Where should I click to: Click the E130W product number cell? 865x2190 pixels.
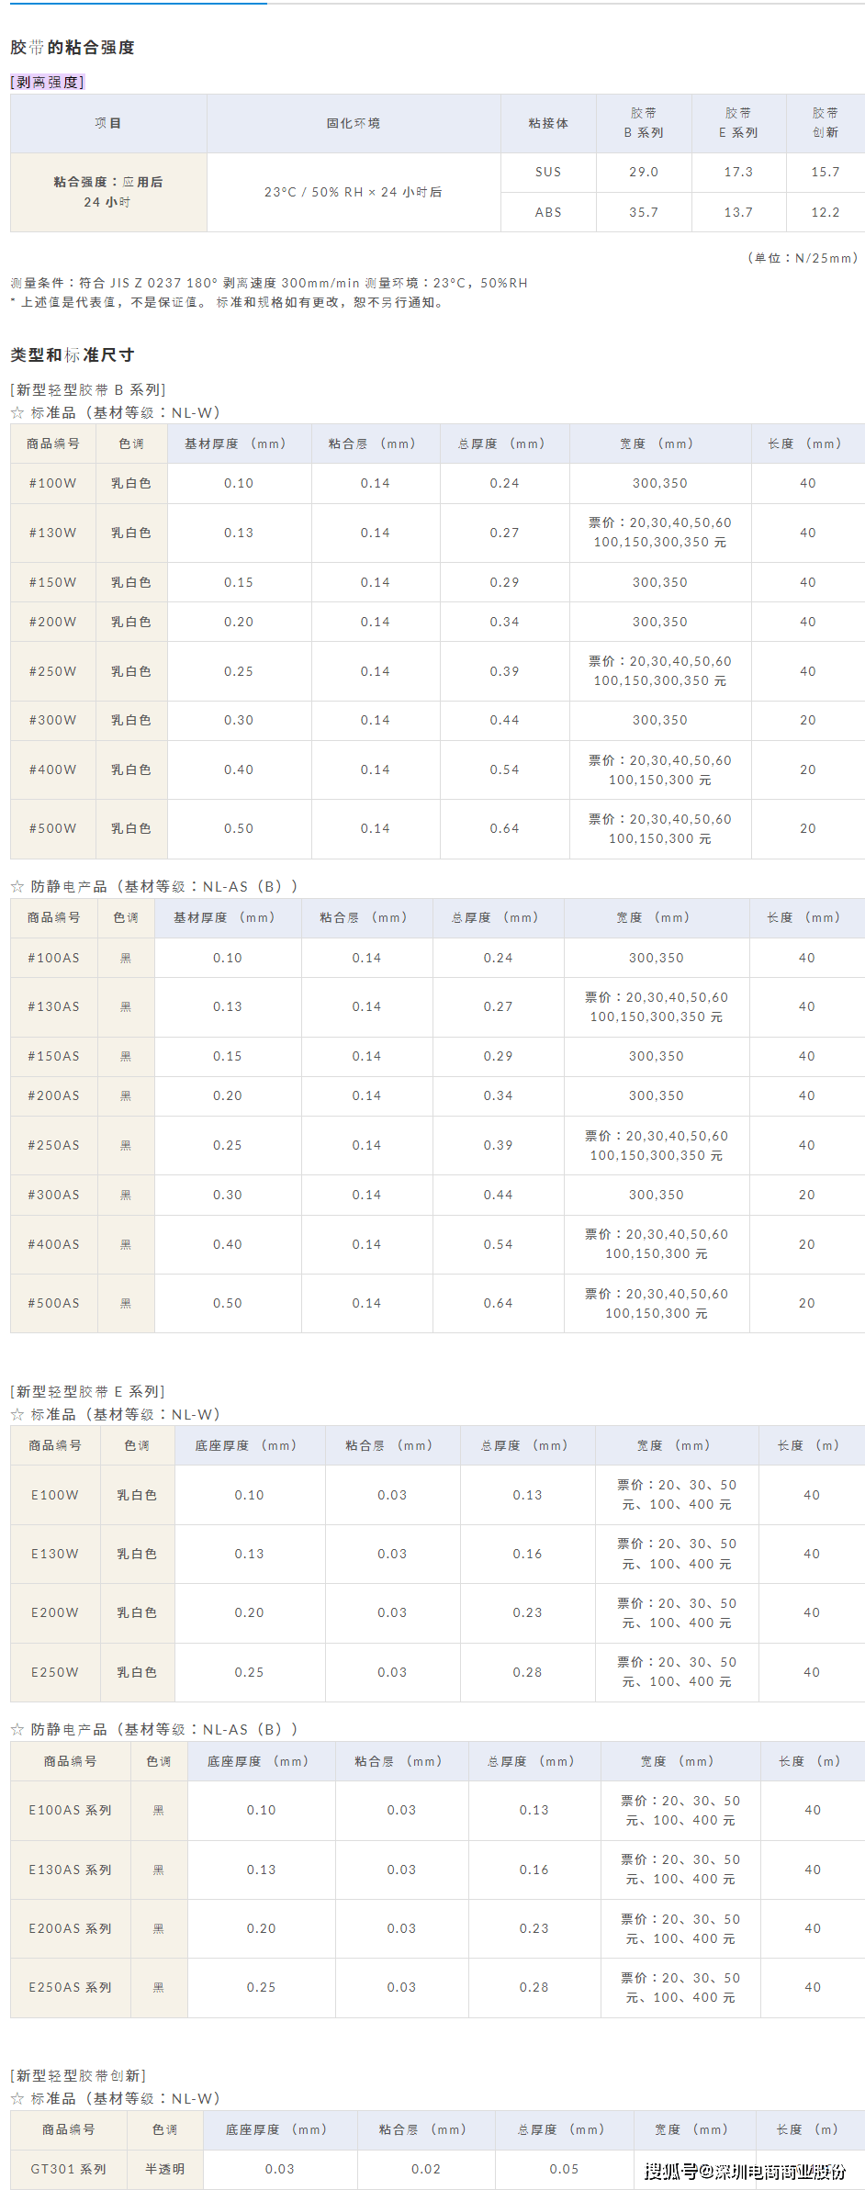coord(55,1555)
